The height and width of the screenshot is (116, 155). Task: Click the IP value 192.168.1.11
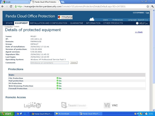click(36, 39)
